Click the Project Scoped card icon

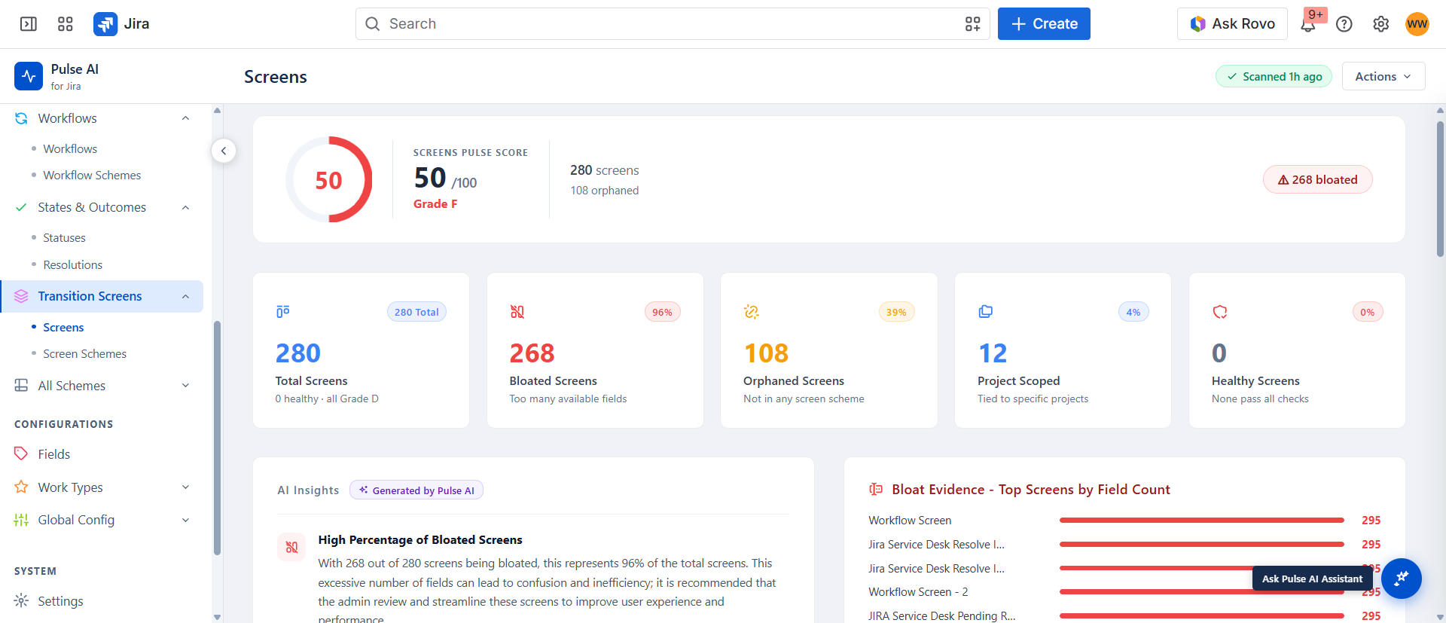(986, 312)
